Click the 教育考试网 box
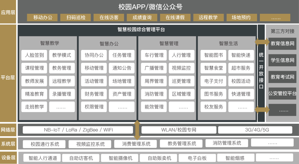The height and width of the screenshot is (164, 299). pos(283,77)
